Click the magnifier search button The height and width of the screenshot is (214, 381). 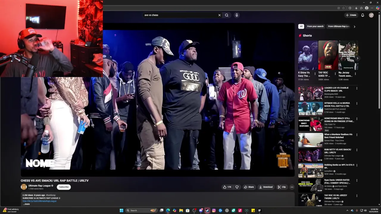point(227,15)
